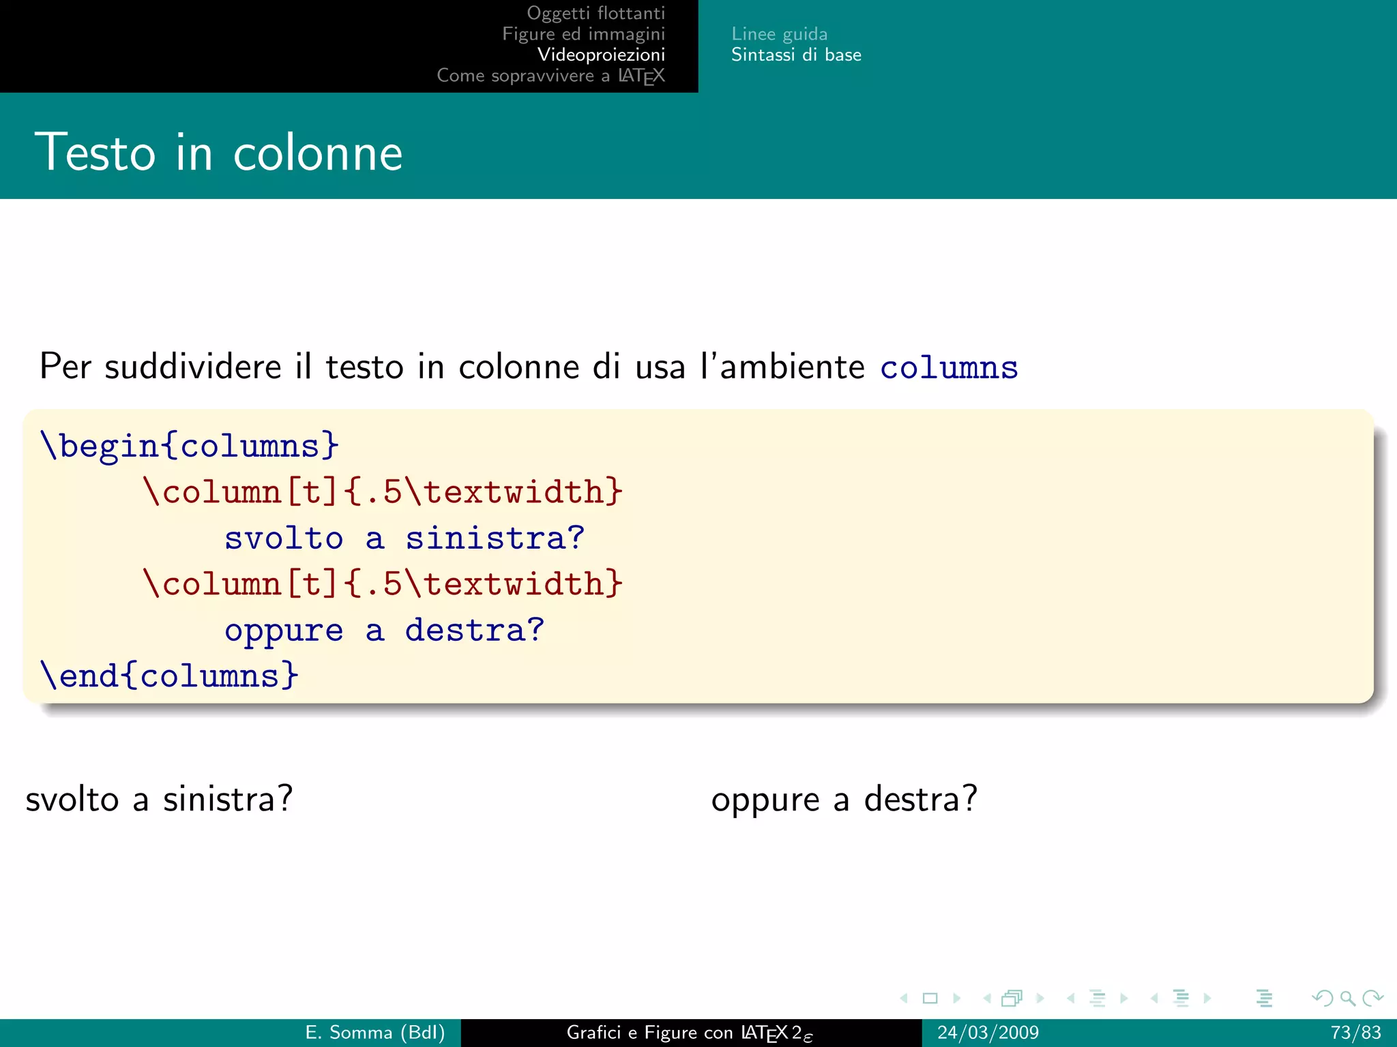This screenshot has width=1397, height=1047.
Task: Click the go forward curved arrow icon
Action: [1372, 999]
